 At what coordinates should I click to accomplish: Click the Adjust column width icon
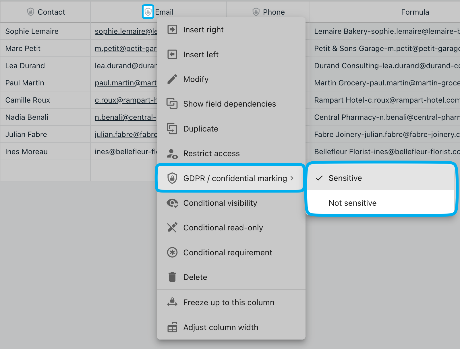pyautogui.click(x=172, y=327)
